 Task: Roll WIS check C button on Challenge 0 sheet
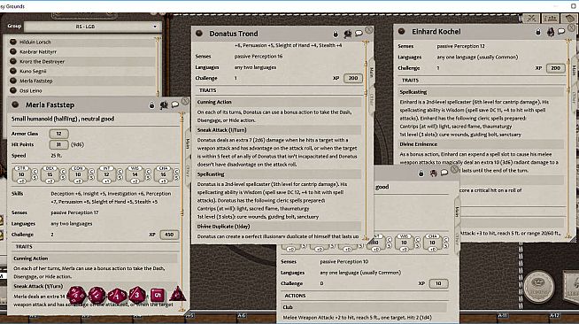click(417, 240)
